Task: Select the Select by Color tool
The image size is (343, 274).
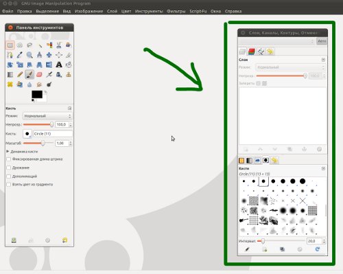Action: [x=49, y=45]
